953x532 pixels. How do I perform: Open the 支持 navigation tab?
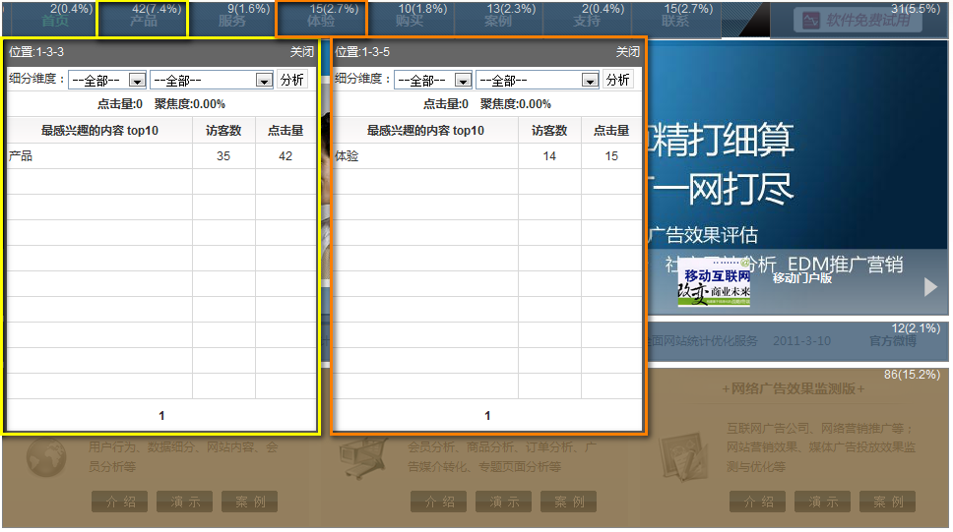[x=587, y=21]
